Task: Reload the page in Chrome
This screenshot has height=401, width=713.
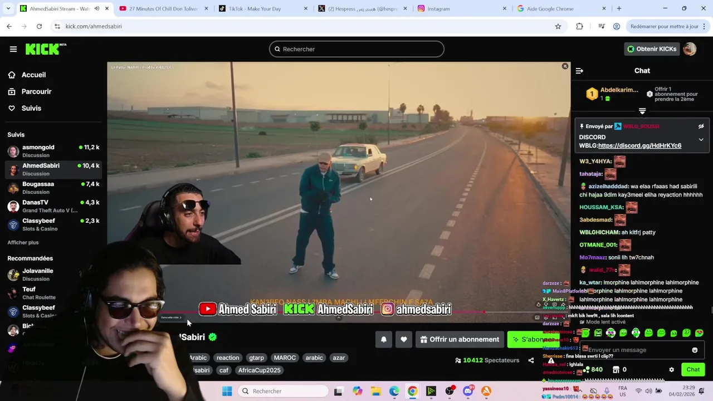Action: (x=39, y=26)
